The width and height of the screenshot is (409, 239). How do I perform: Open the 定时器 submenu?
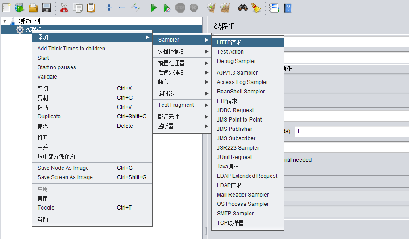coord(182,93)
